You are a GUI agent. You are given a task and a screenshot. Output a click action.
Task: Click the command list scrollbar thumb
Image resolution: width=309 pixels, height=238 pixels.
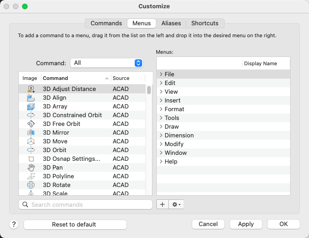click(x=149, y=90)
